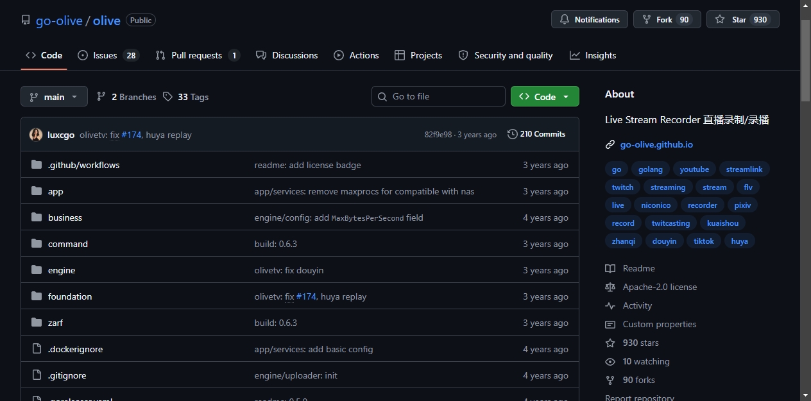Click commit message 'build: 0.6.3' for command
The width and height of the screenshot is (811, 401).
click(x=276, y=244)
